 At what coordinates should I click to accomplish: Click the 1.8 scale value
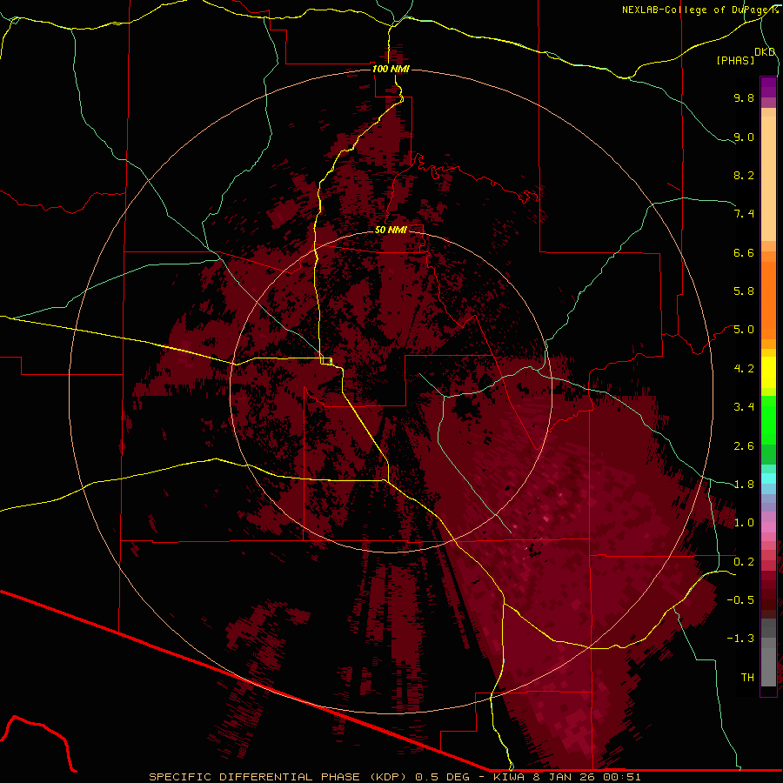pyautogui.click(x=744, y=485)
